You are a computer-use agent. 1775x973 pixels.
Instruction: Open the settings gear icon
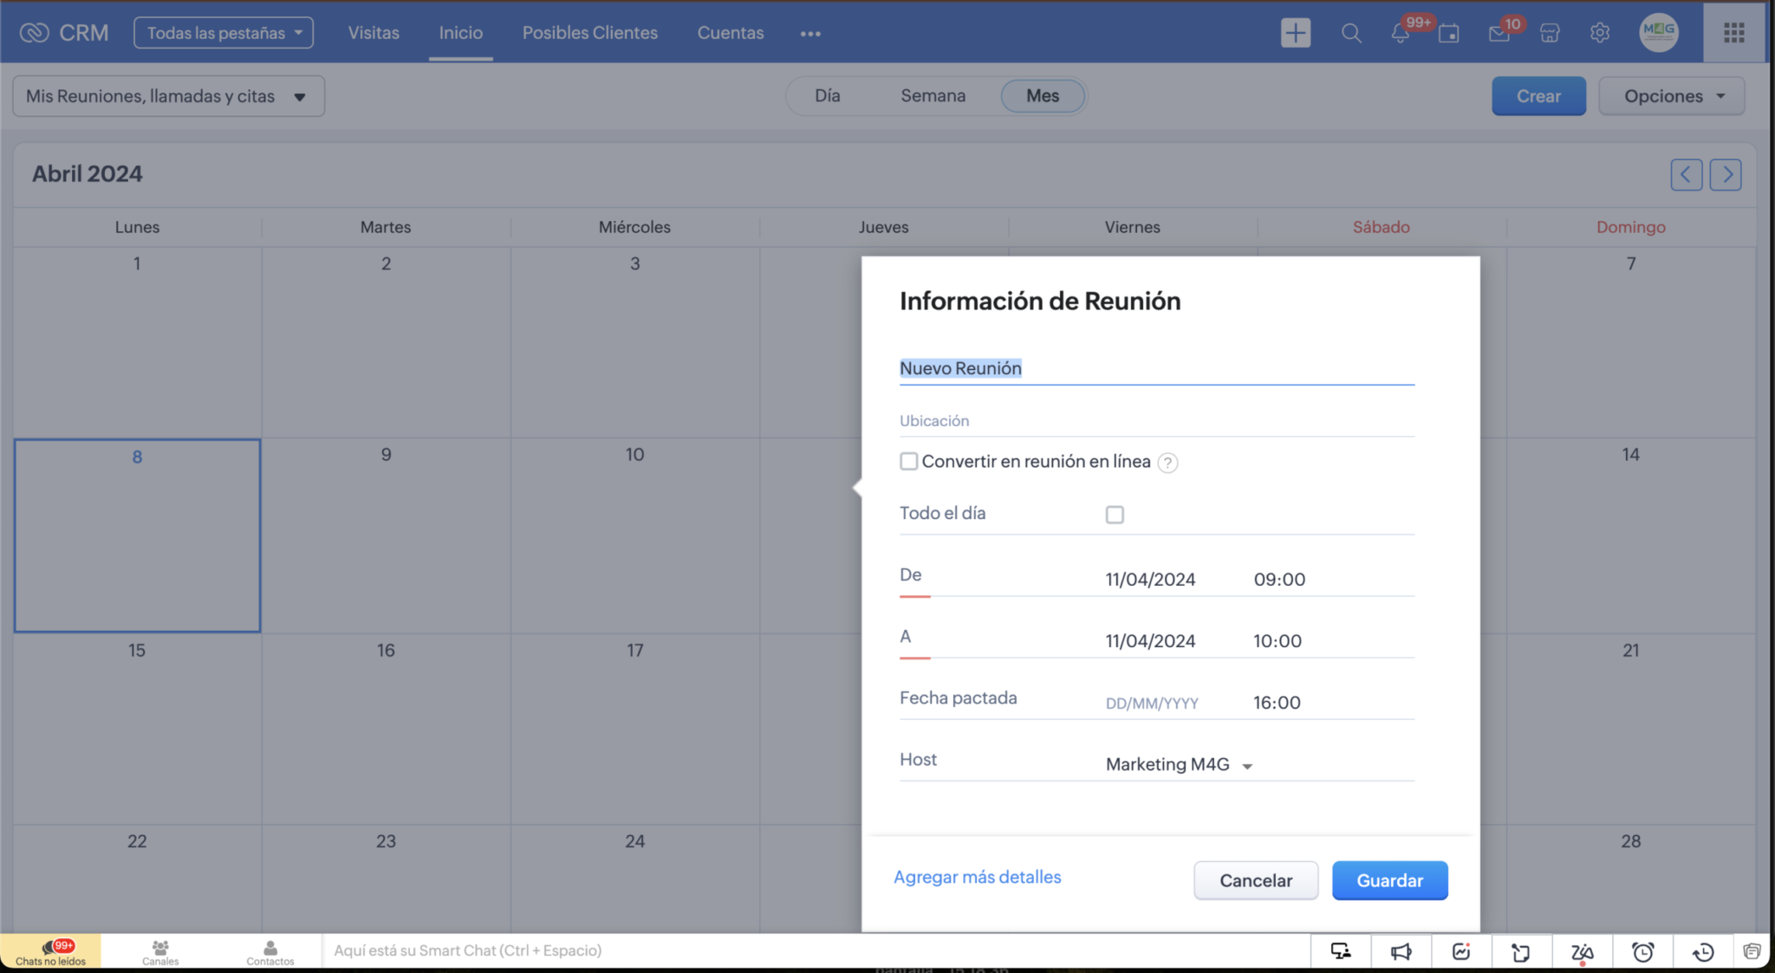click(1599, 33)
